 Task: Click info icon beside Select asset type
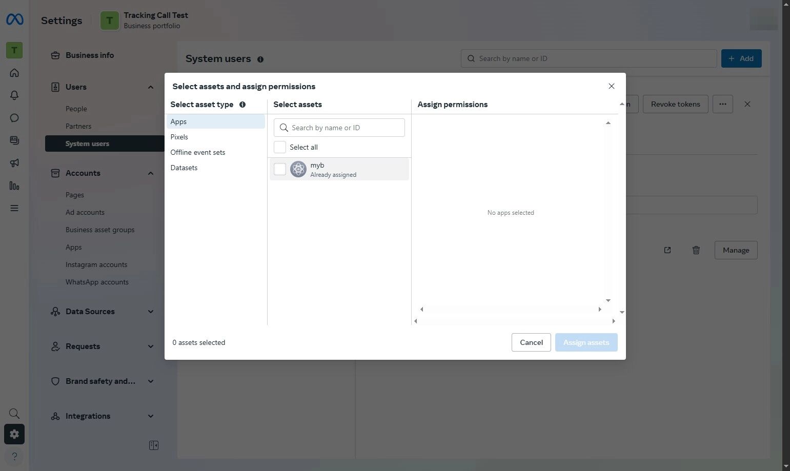[x=242, y=105]
